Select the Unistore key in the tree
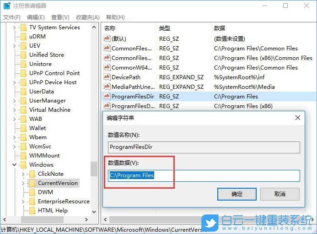The image size is (317, 234). pyautogui.click(x=40, y=64)
